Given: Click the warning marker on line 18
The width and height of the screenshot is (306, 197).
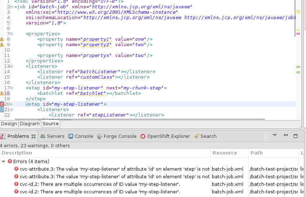Looking at the screenshot, I should [2, 93].
